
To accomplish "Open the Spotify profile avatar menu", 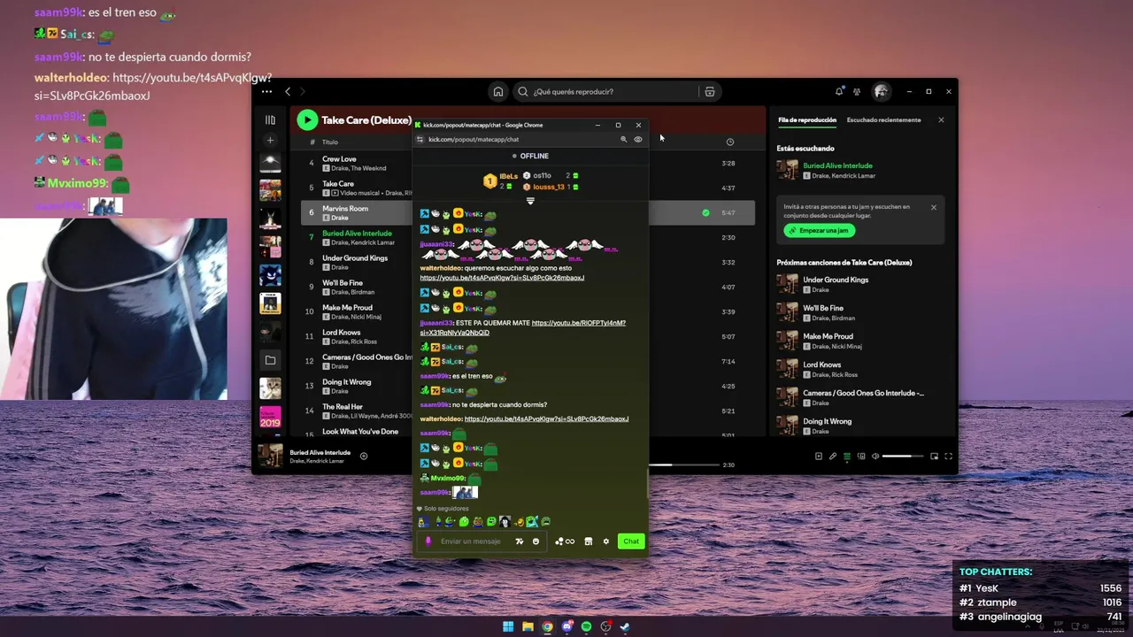I will [x=881, y=91].
